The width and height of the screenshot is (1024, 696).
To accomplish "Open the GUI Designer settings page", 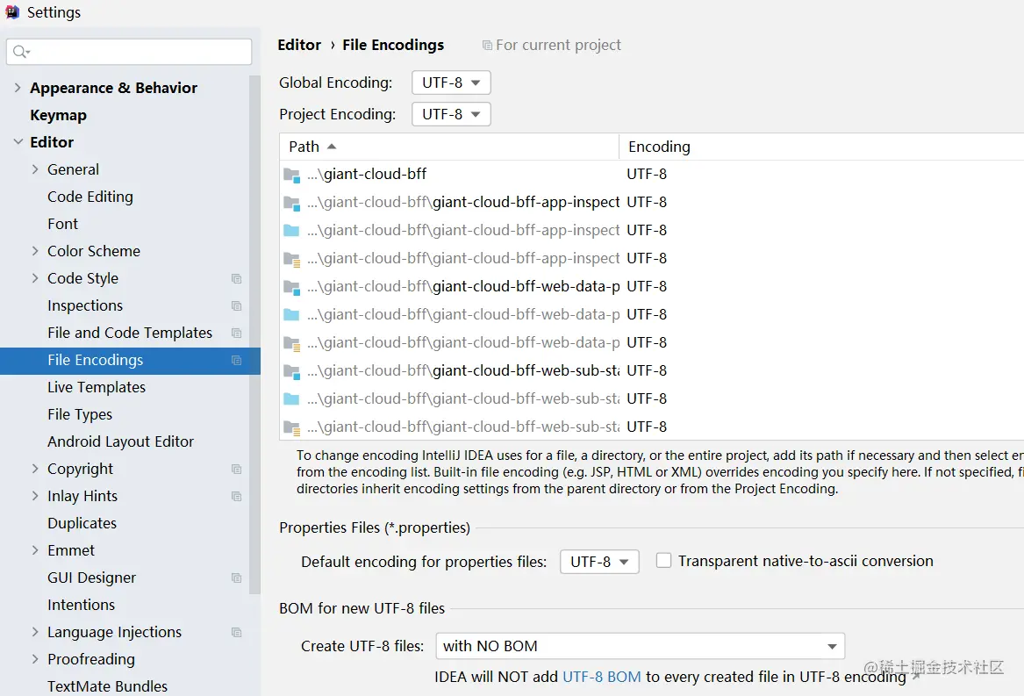I will (91, 578).
